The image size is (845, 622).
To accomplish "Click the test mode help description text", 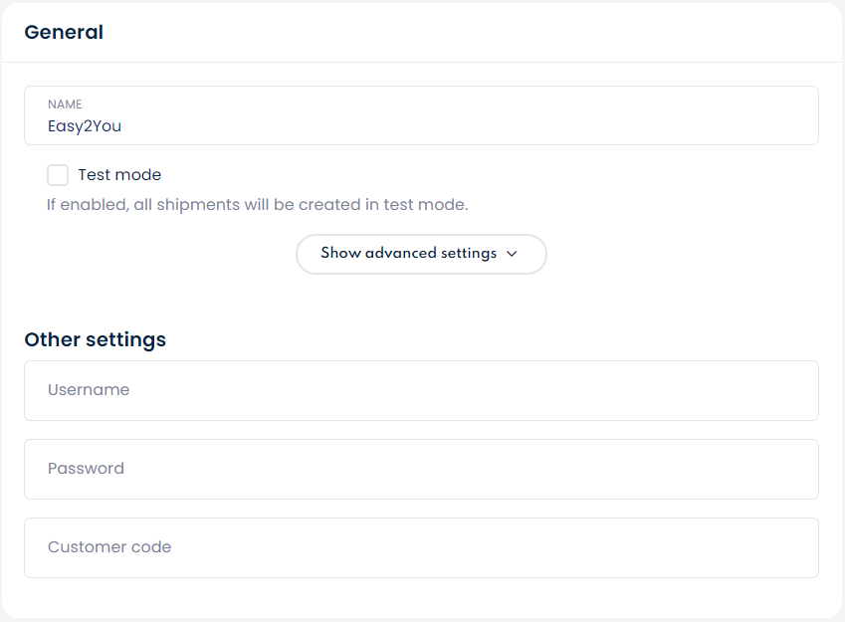I will pyautogui.click(x=257, y=205).
